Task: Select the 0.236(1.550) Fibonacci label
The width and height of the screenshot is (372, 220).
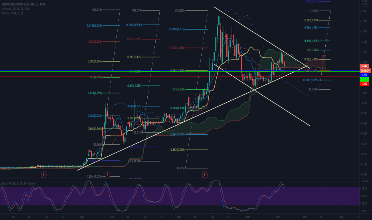Action: click(178, 48)
